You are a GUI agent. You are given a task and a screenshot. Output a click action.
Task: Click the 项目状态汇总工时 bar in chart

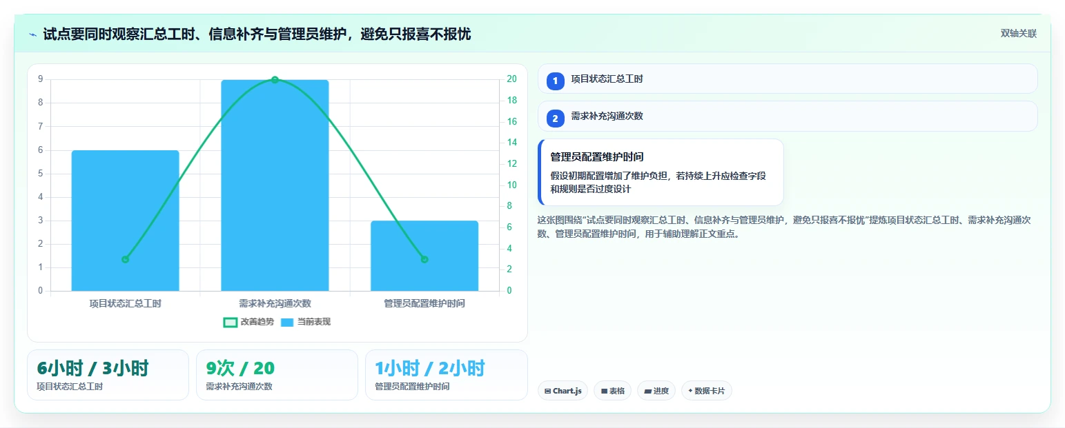click(x=125, y=221)
